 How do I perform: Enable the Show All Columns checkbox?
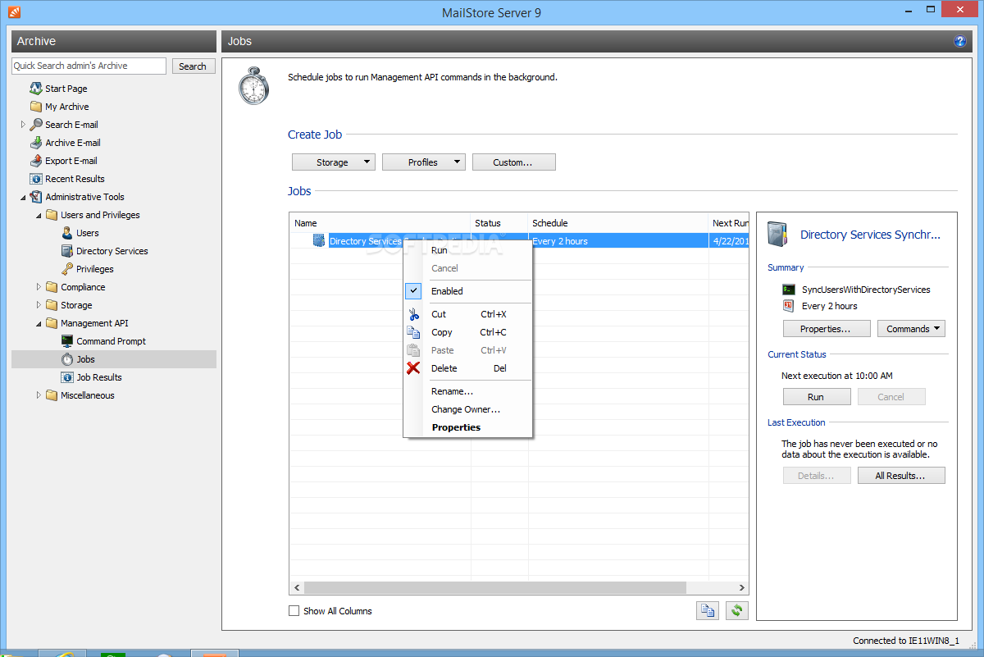(294, 611)
